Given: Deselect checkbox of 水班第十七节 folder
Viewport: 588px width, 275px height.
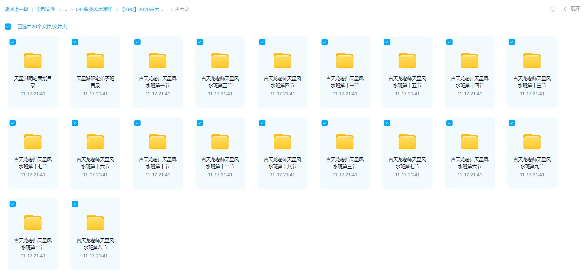Looking at the screenshot, I should point(12,123).
